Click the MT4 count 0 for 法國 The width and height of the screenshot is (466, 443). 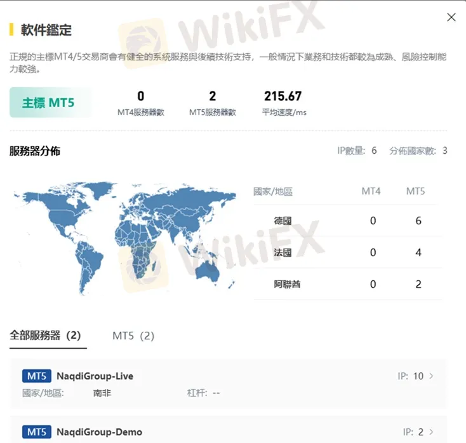373,252
